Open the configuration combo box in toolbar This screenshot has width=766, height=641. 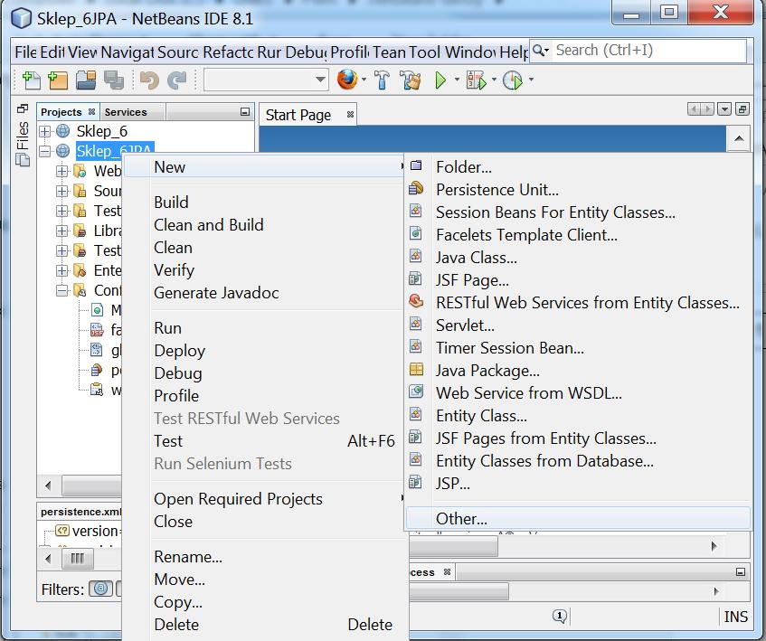[x=266, y=80]
